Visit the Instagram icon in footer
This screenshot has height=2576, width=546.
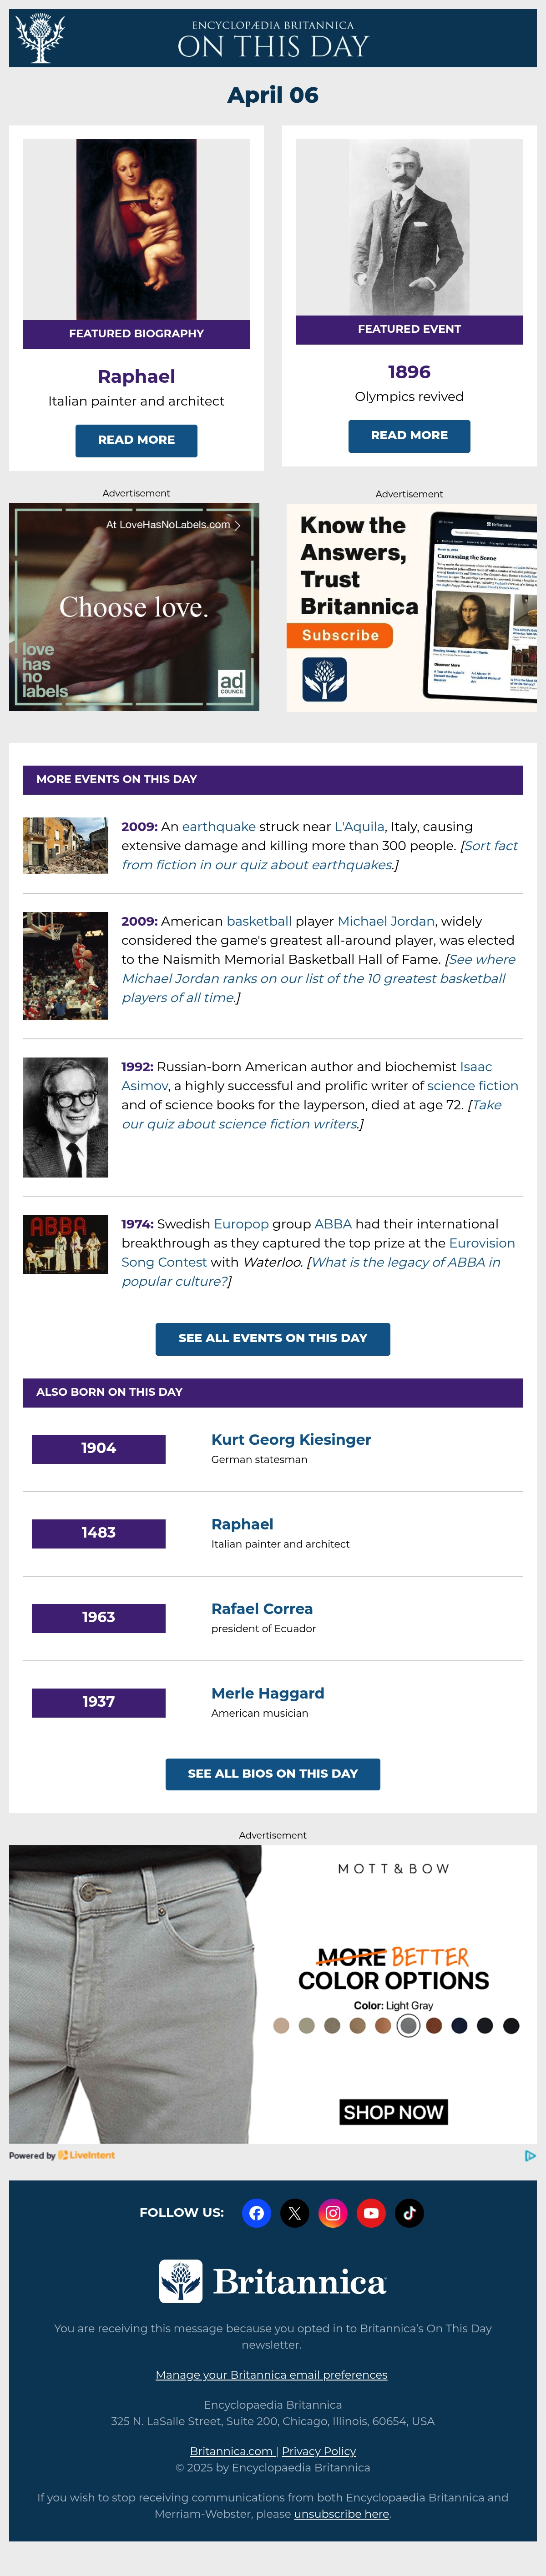click(x=333, y=2213)
